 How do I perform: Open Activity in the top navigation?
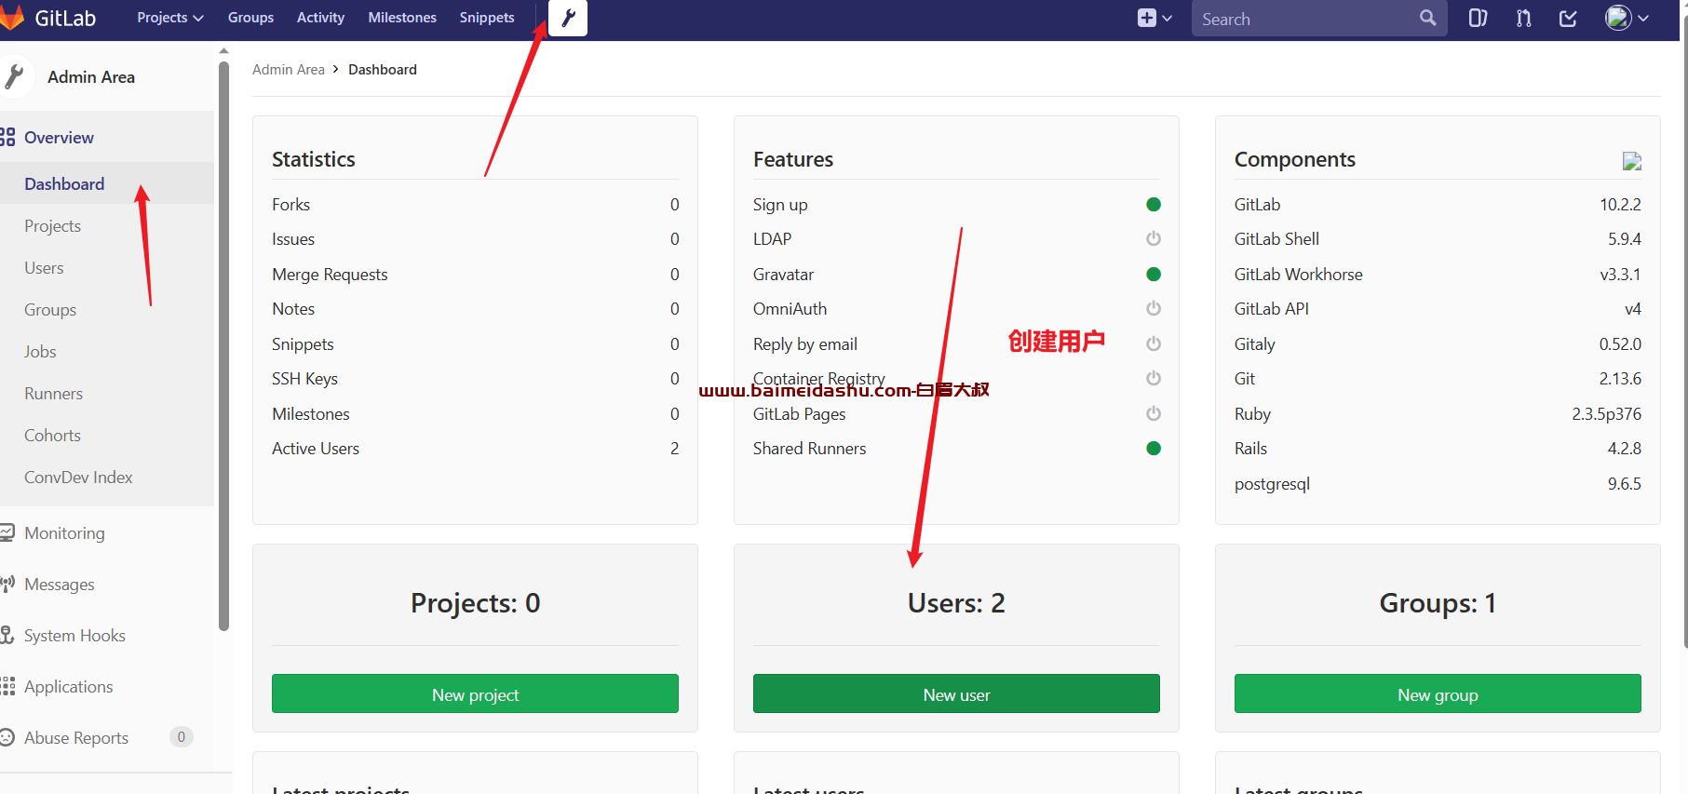point(320,18)
